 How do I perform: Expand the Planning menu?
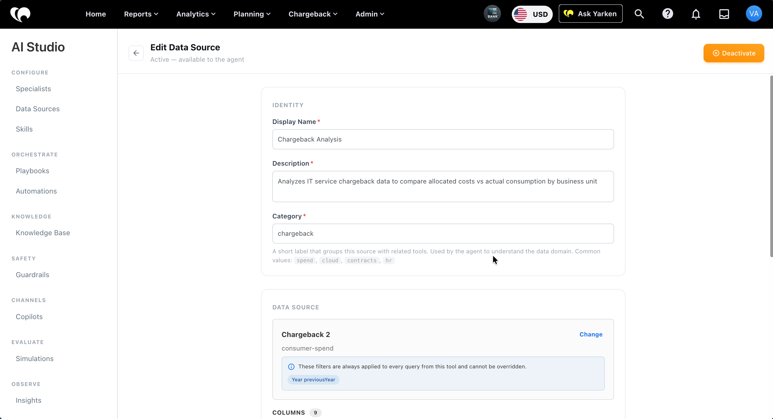[x=252, y=14]
